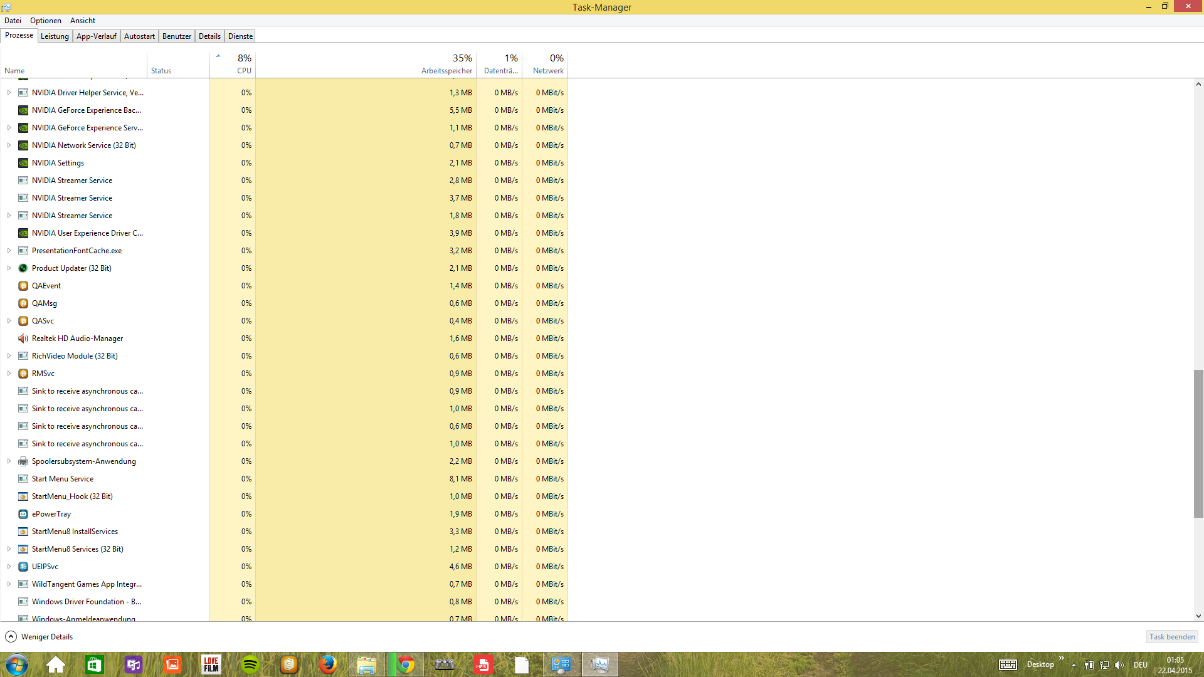Click the UEIPSvc process icon

click(x=23, y=567)
